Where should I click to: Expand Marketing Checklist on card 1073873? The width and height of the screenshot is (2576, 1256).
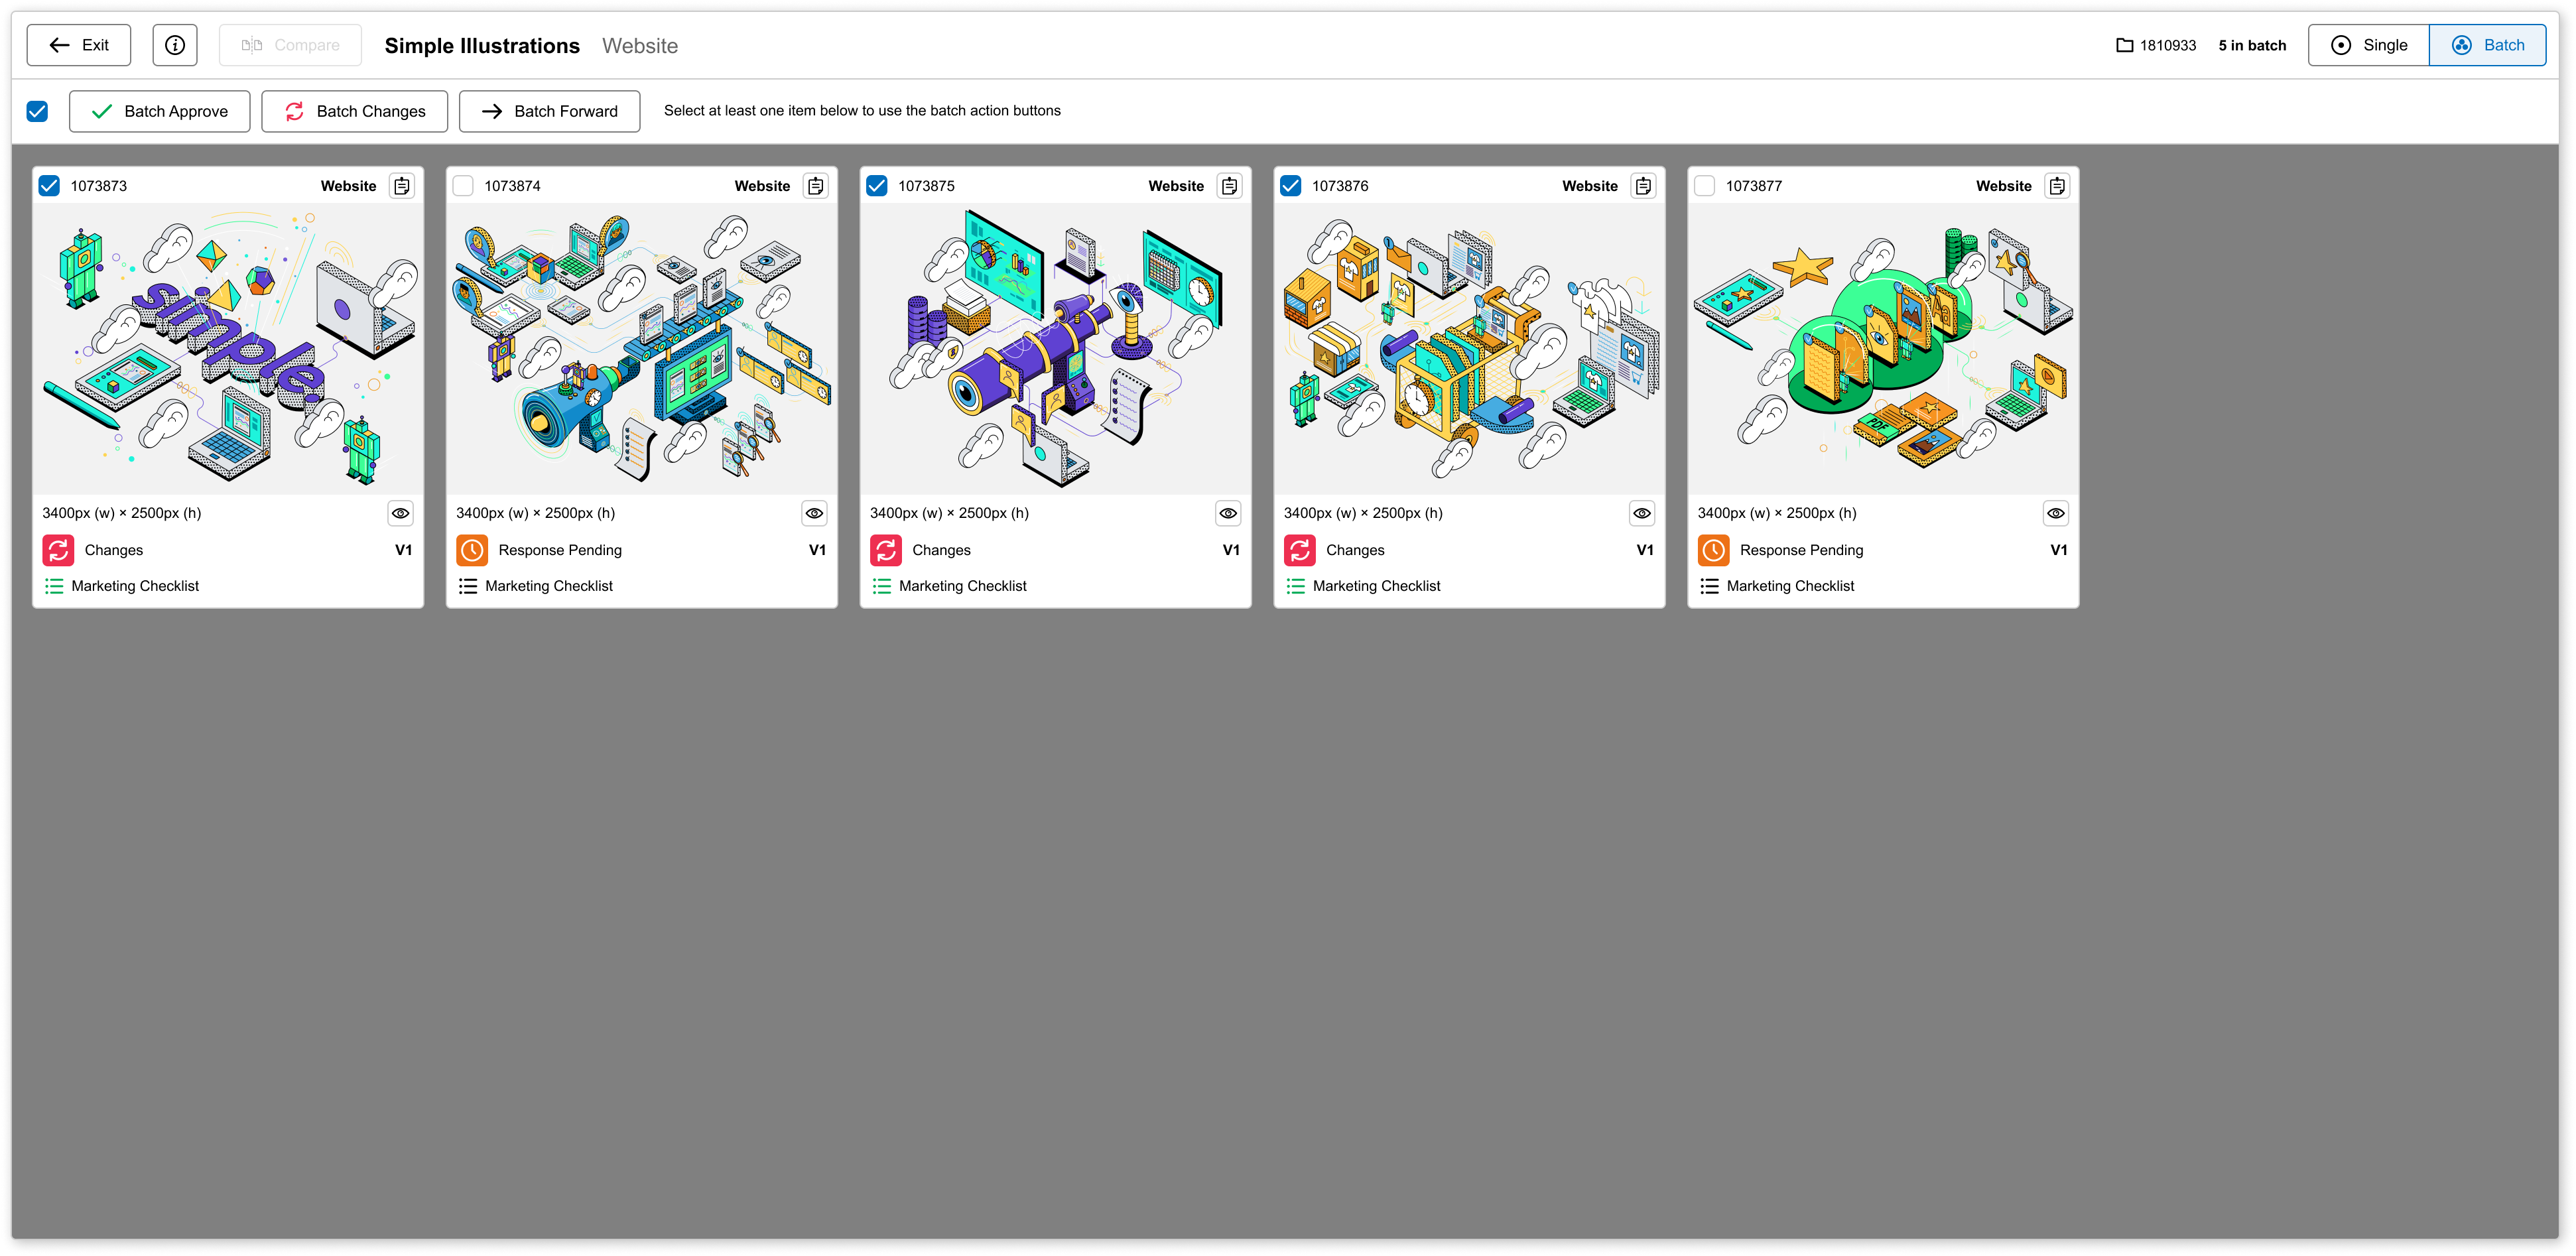click(x=135, y=586)
